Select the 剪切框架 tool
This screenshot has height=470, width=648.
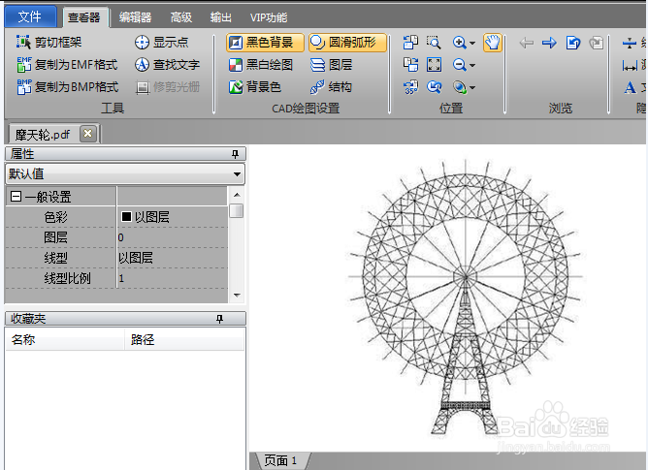tap(49, 42)
